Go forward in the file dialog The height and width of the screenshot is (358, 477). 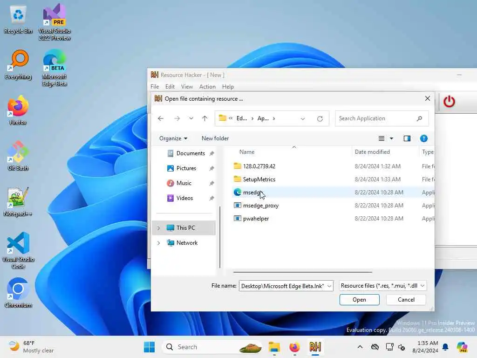point(177,118)
